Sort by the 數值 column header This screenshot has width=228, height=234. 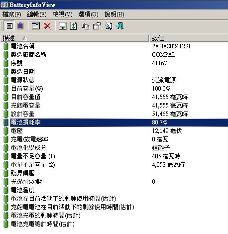coord(189,38)
